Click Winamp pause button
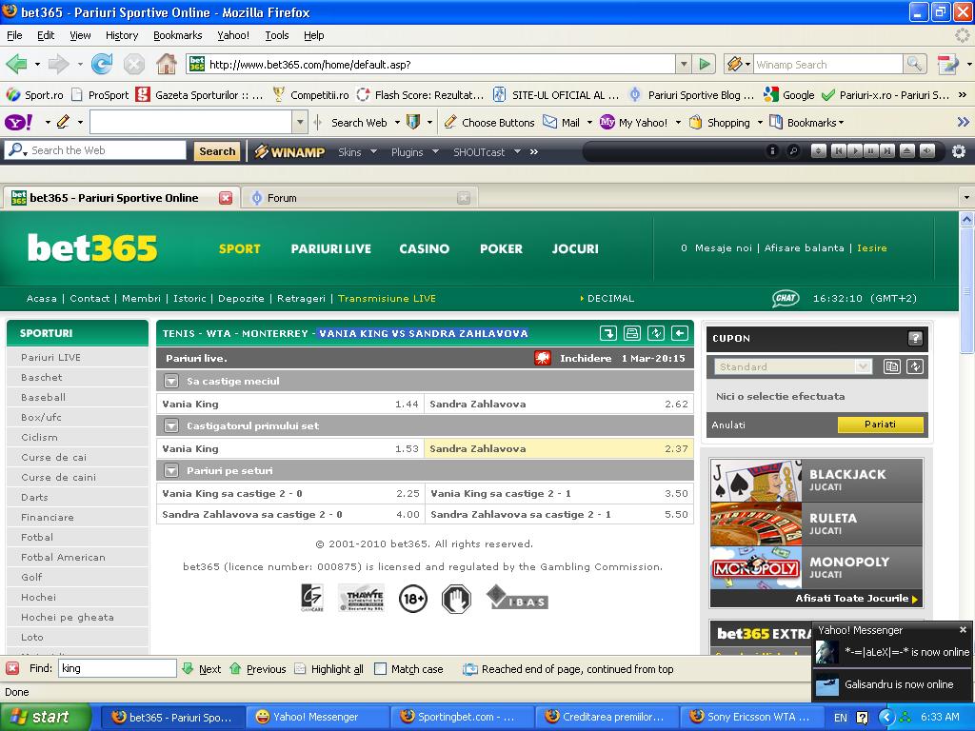The height and width of the screenshot is (731, 975). (x=872, y=151)
